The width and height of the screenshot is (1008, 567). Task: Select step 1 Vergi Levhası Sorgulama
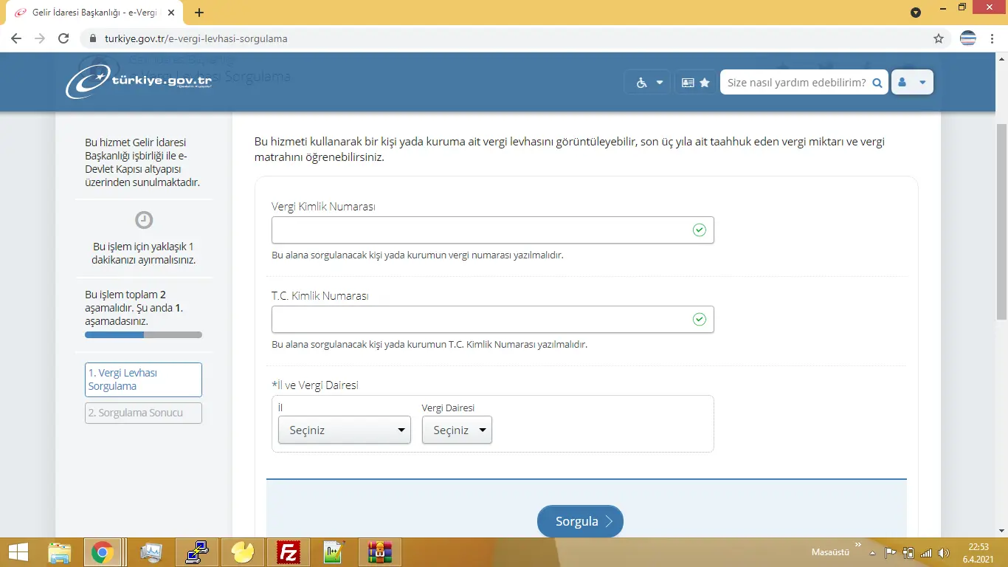[x=143, y=379]
